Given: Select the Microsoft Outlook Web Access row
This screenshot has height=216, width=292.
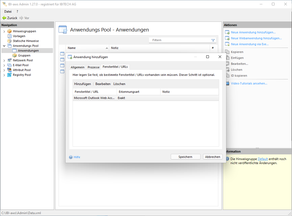Looking at the screenshot, I should (94, 98).
